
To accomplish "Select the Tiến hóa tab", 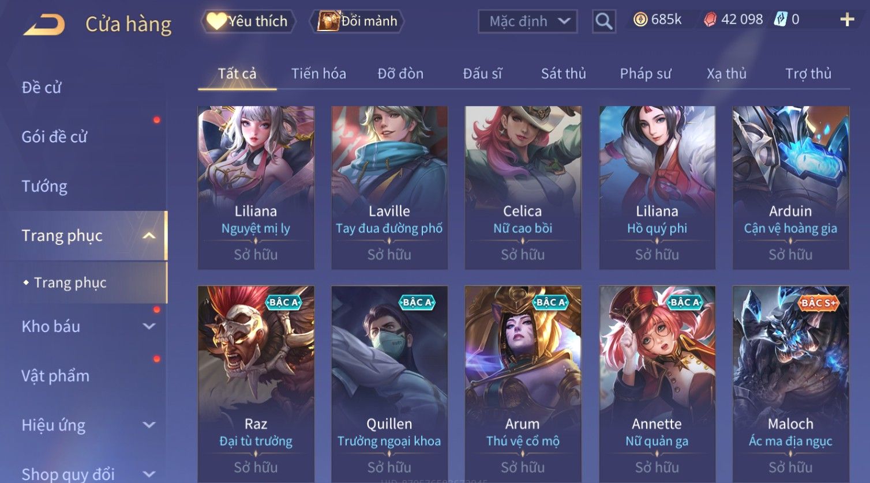I will tap(318, 74).
